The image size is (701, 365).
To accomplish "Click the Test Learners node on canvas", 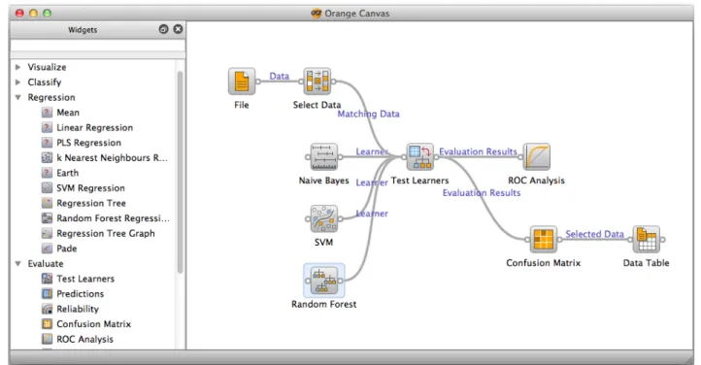I will click(419, 157).
